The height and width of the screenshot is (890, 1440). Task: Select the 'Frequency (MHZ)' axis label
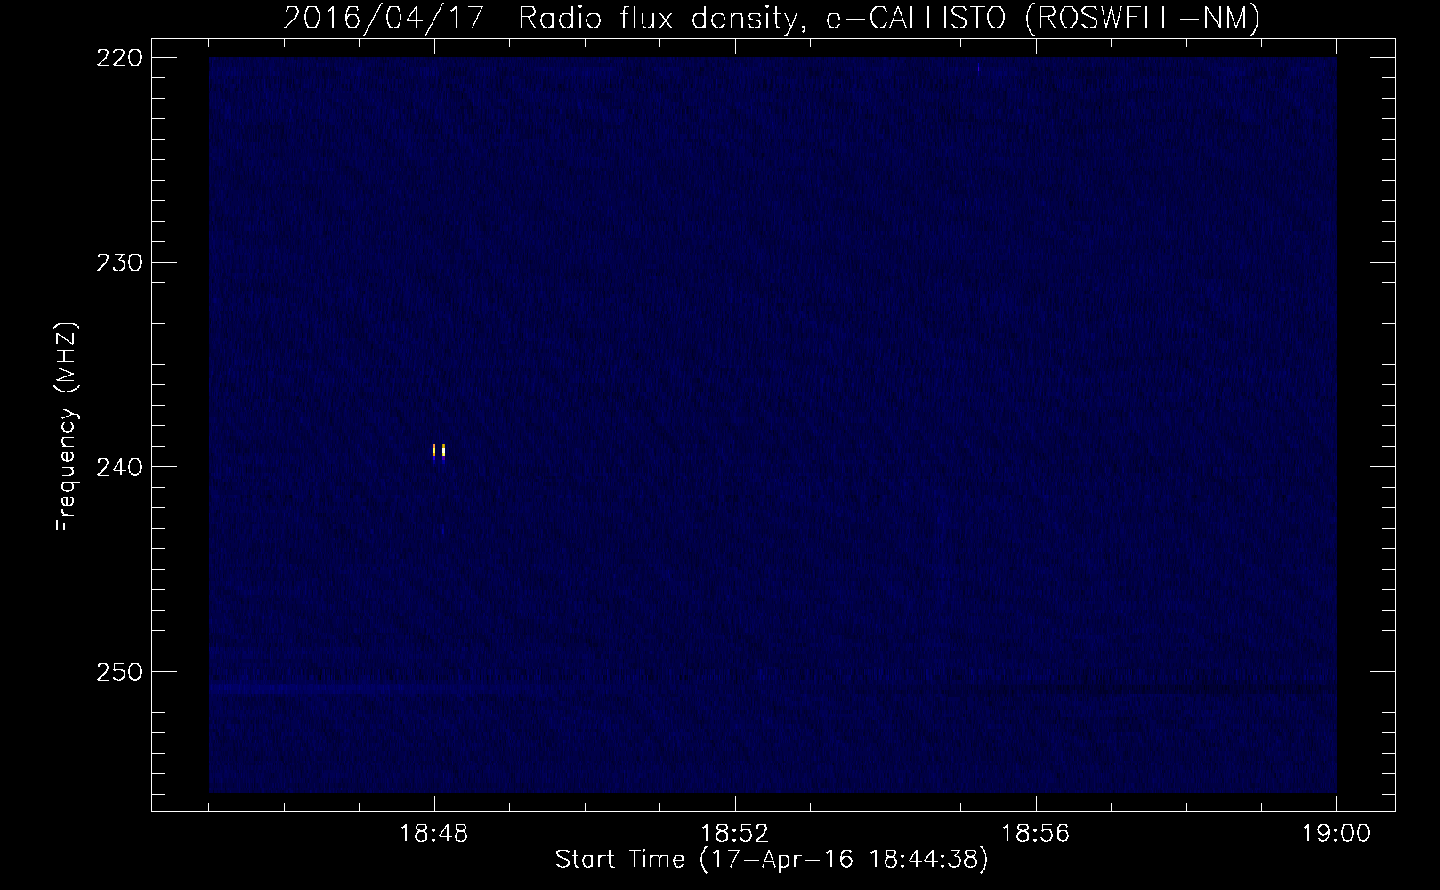[x=67, y=427]
